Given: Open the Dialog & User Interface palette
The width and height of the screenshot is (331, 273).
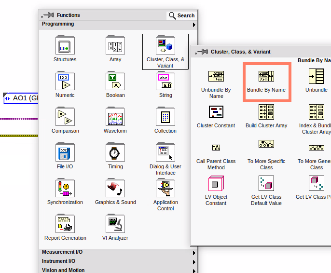Looking at the screenshot, I should [x=165, y=152].
